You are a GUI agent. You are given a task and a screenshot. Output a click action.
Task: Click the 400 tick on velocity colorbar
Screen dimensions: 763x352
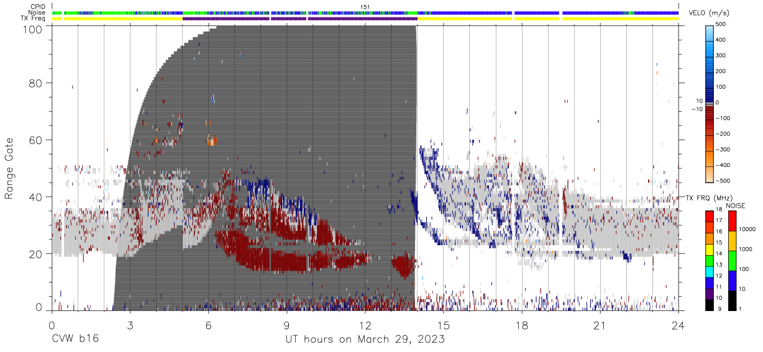[721, 40]
